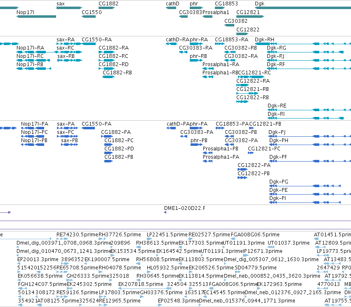Click protein Dgk-PG label

(279, 182)
